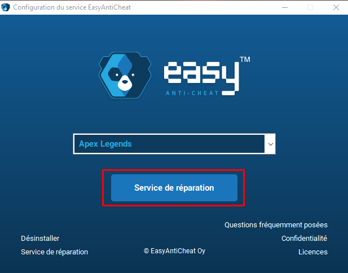
Task: Click the Désinstaller link
Action: [x=40, y=239]
